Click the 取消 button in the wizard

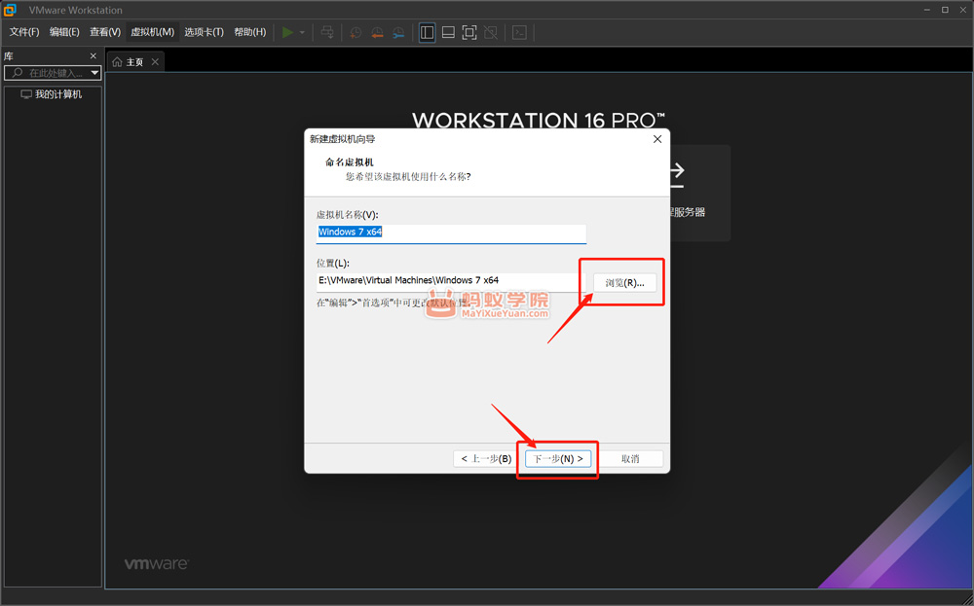[630, 459]
